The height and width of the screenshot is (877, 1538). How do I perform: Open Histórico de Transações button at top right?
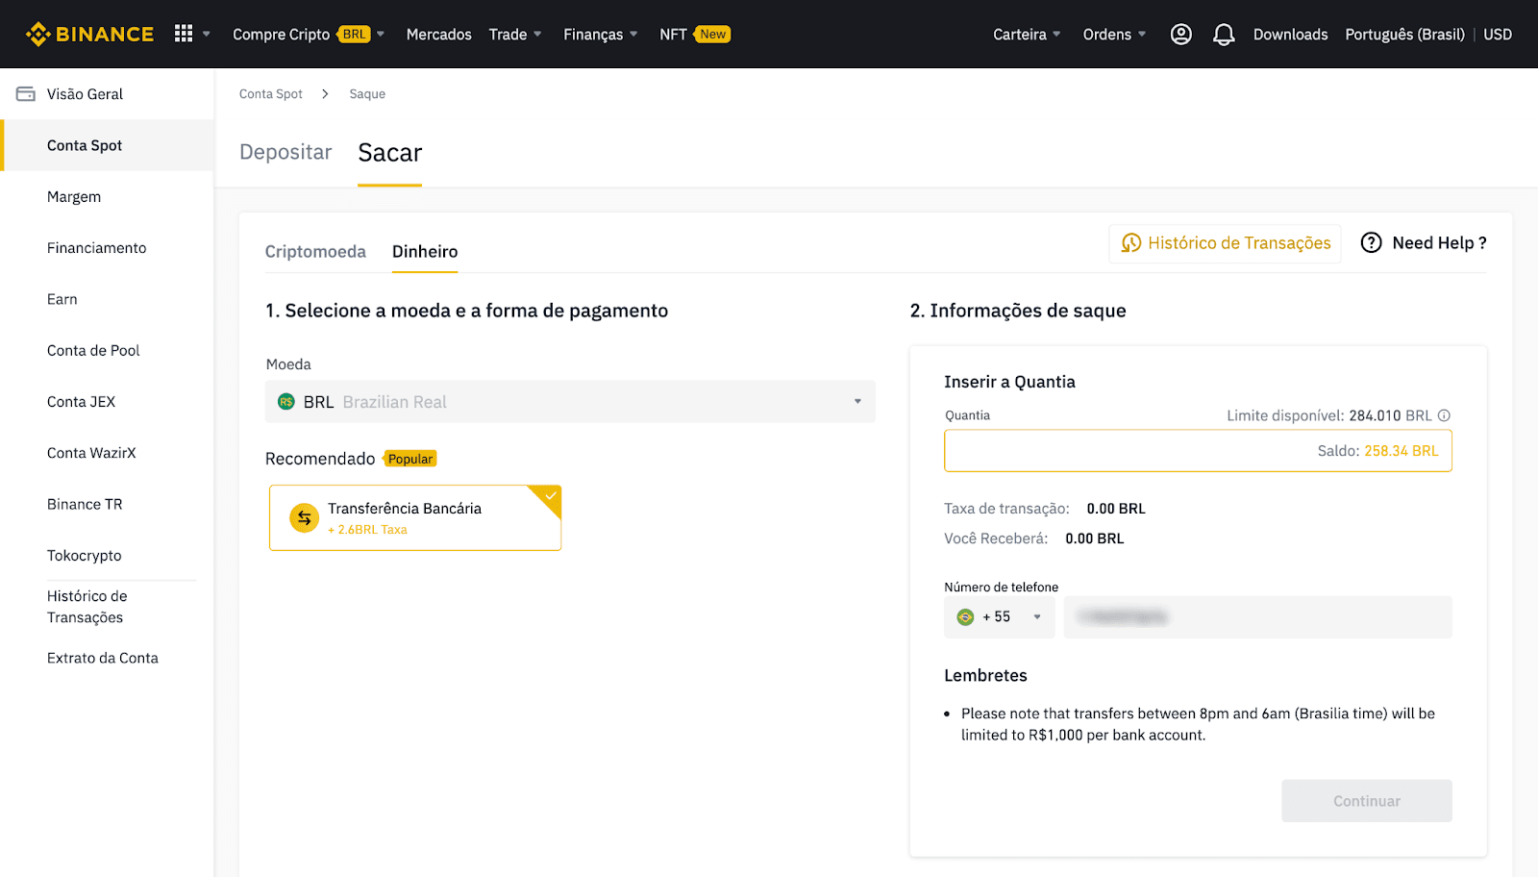point(1225,243)
